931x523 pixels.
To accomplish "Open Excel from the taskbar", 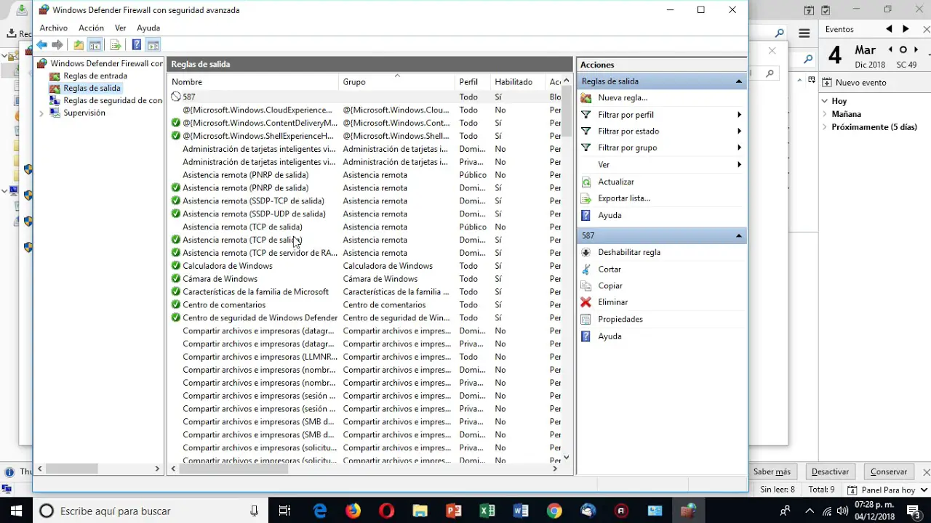I will tap(487, 511).
